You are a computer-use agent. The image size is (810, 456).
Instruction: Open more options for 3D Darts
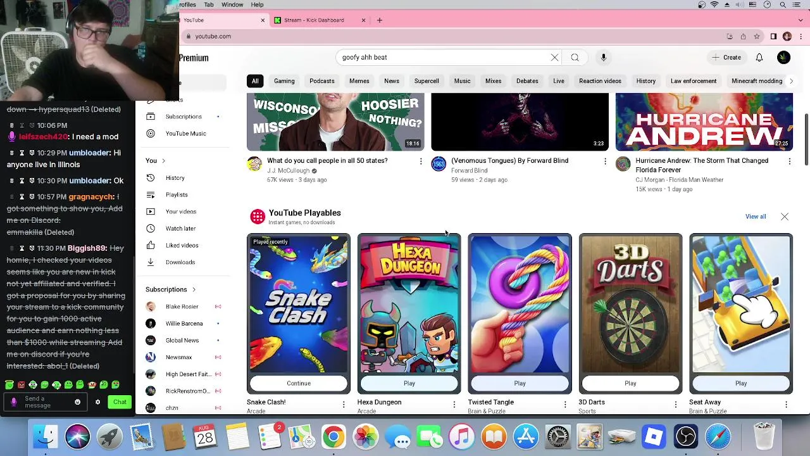675,404
